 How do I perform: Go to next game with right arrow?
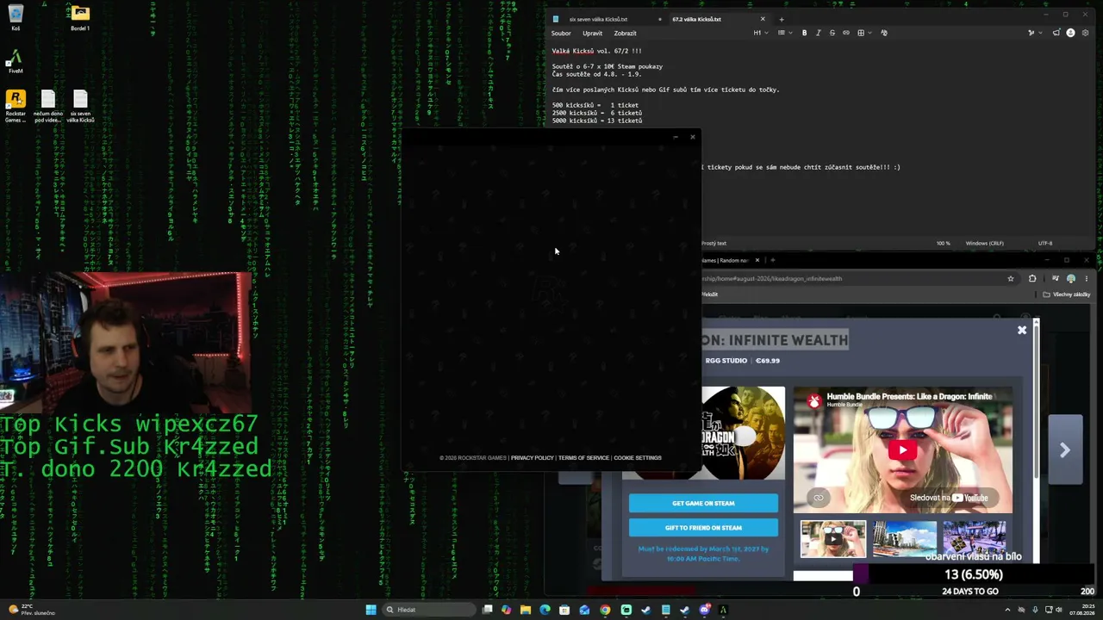(1065, 450)
